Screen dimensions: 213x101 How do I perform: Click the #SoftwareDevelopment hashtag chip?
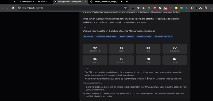click(106, 36)
